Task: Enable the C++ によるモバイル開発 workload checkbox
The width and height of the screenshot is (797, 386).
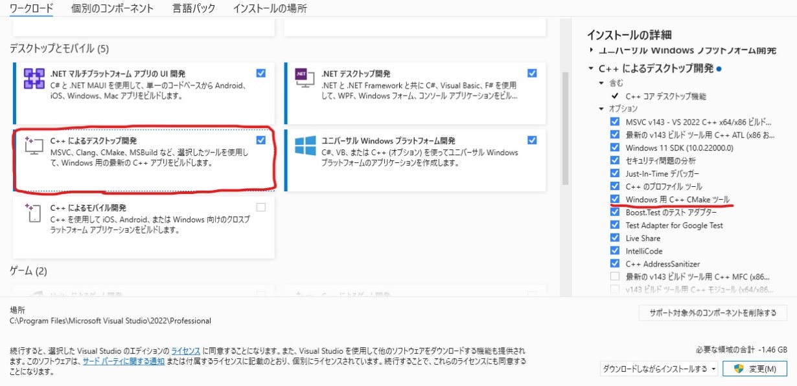Action: tap(260, 208)
